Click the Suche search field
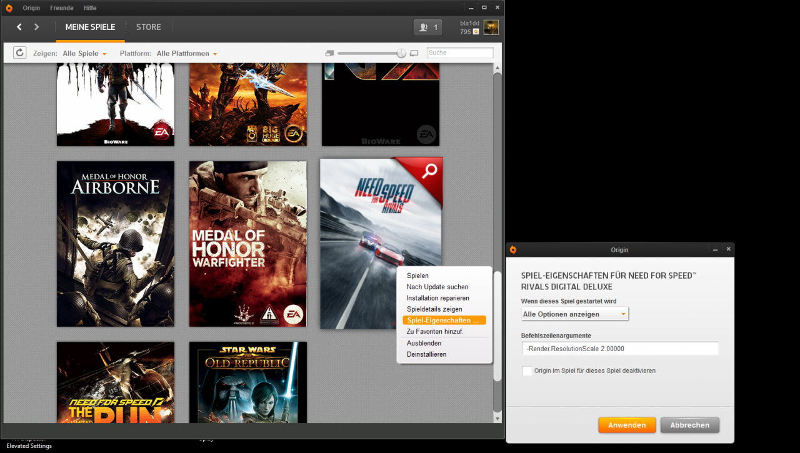The height and width of the screenshot is (453, 800). tap(460, 53)
